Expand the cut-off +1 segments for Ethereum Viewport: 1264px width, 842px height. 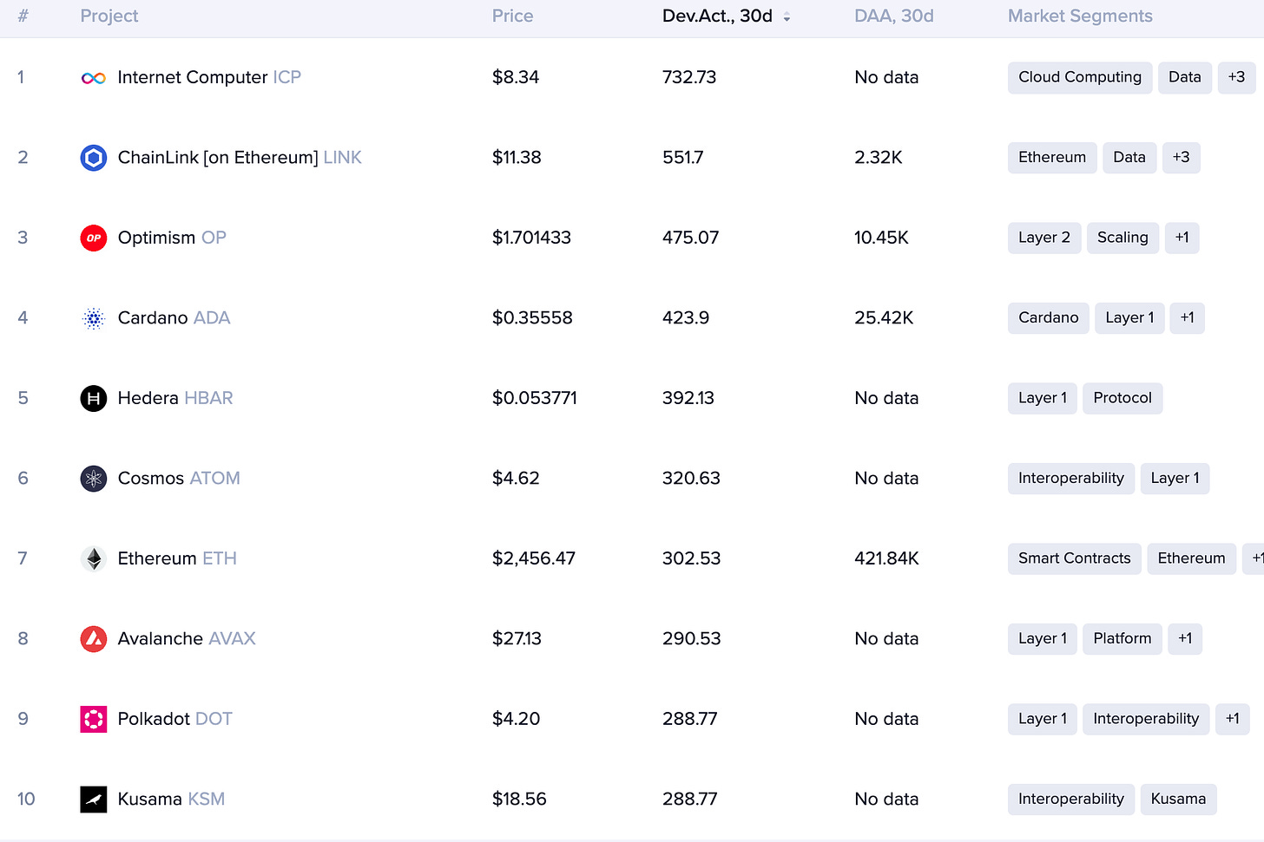(1254, 558)
